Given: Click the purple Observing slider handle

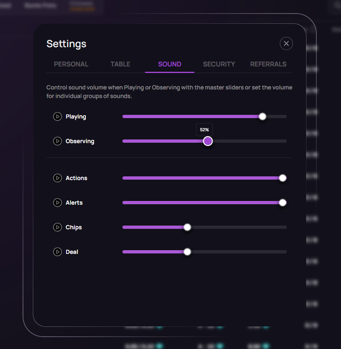Looking at the screenshot, I should 208,141.
